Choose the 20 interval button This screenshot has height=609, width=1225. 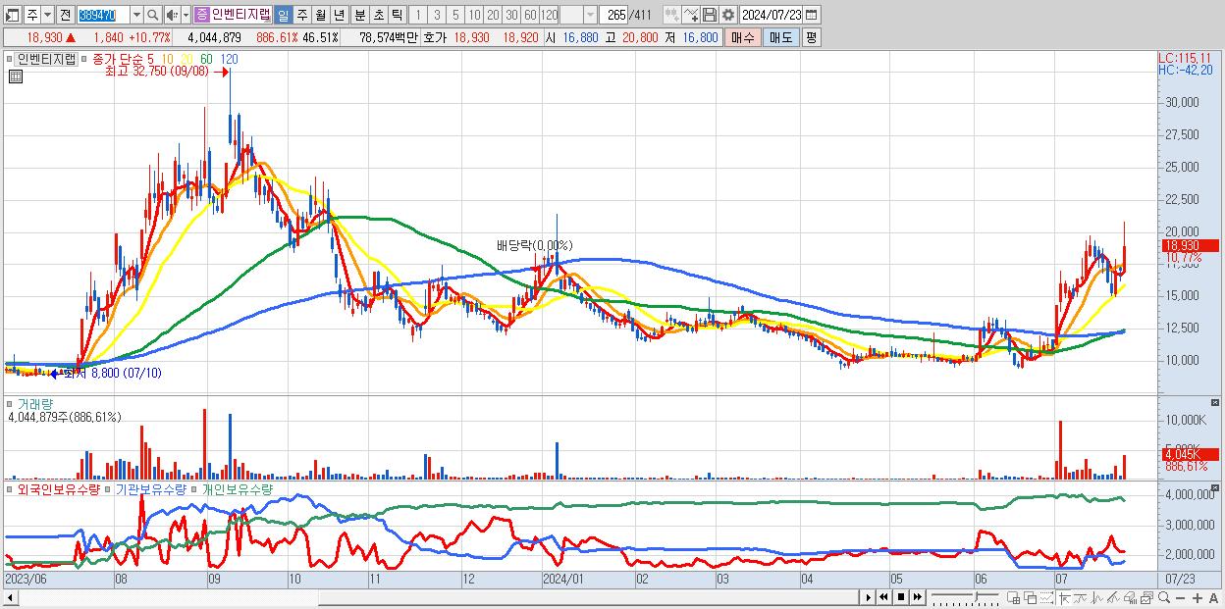(493, 15)
